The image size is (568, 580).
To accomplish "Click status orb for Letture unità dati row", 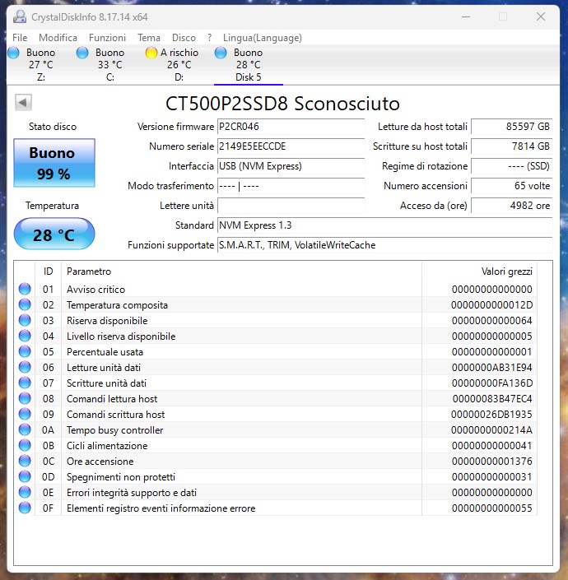I will [x=25, y=367].
